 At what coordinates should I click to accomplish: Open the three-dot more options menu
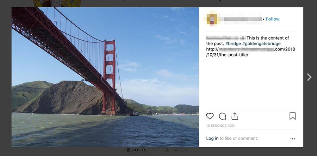(292, 139)
